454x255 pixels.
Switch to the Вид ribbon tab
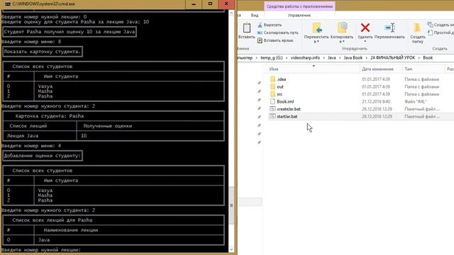tap(255, 16)
